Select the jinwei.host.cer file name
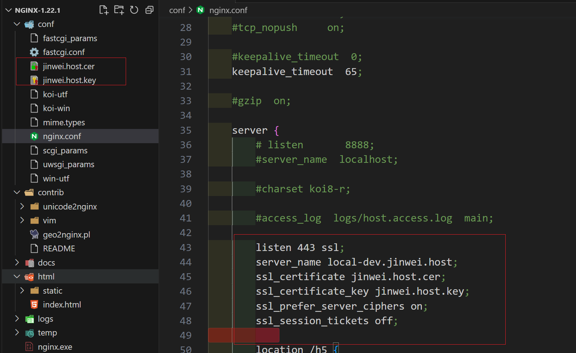This screenshot has width=576, height=353. (x=68, y=66)
